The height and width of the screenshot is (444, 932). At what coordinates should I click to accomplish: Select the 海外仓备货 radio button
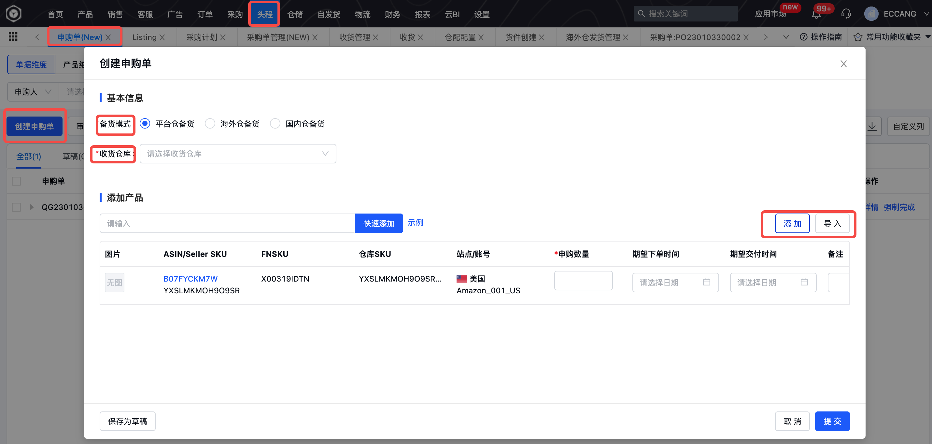210,123
